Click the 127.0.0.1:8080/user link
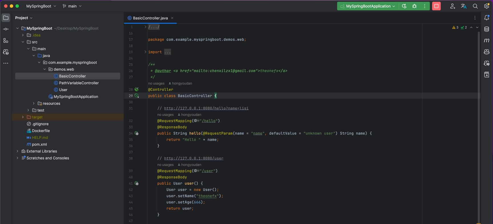 pyautogui.click(x=194, y=159)
